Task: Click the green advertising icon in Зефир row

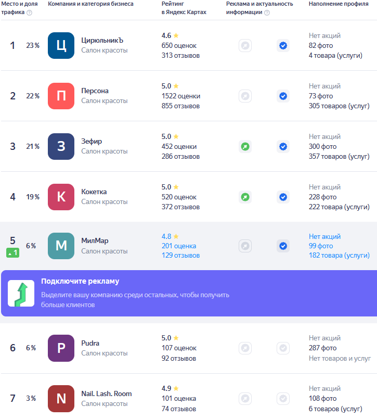Action: [245, 147]
